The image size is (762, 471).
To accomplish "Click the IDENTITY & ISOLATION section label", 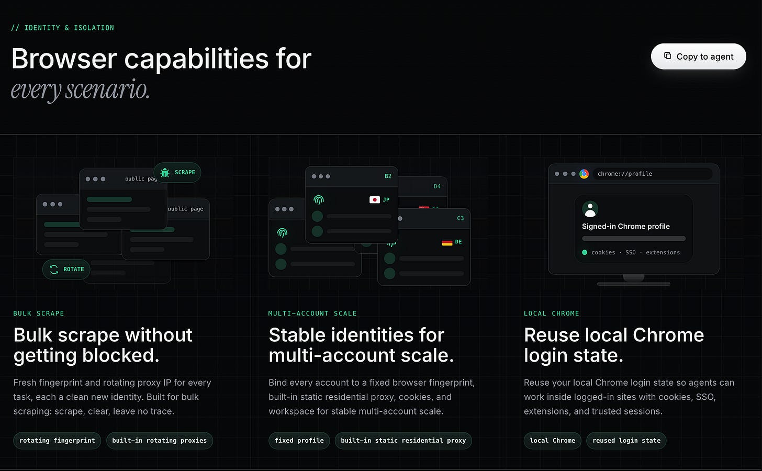I will pyautogui.click(x=63, y=28).
